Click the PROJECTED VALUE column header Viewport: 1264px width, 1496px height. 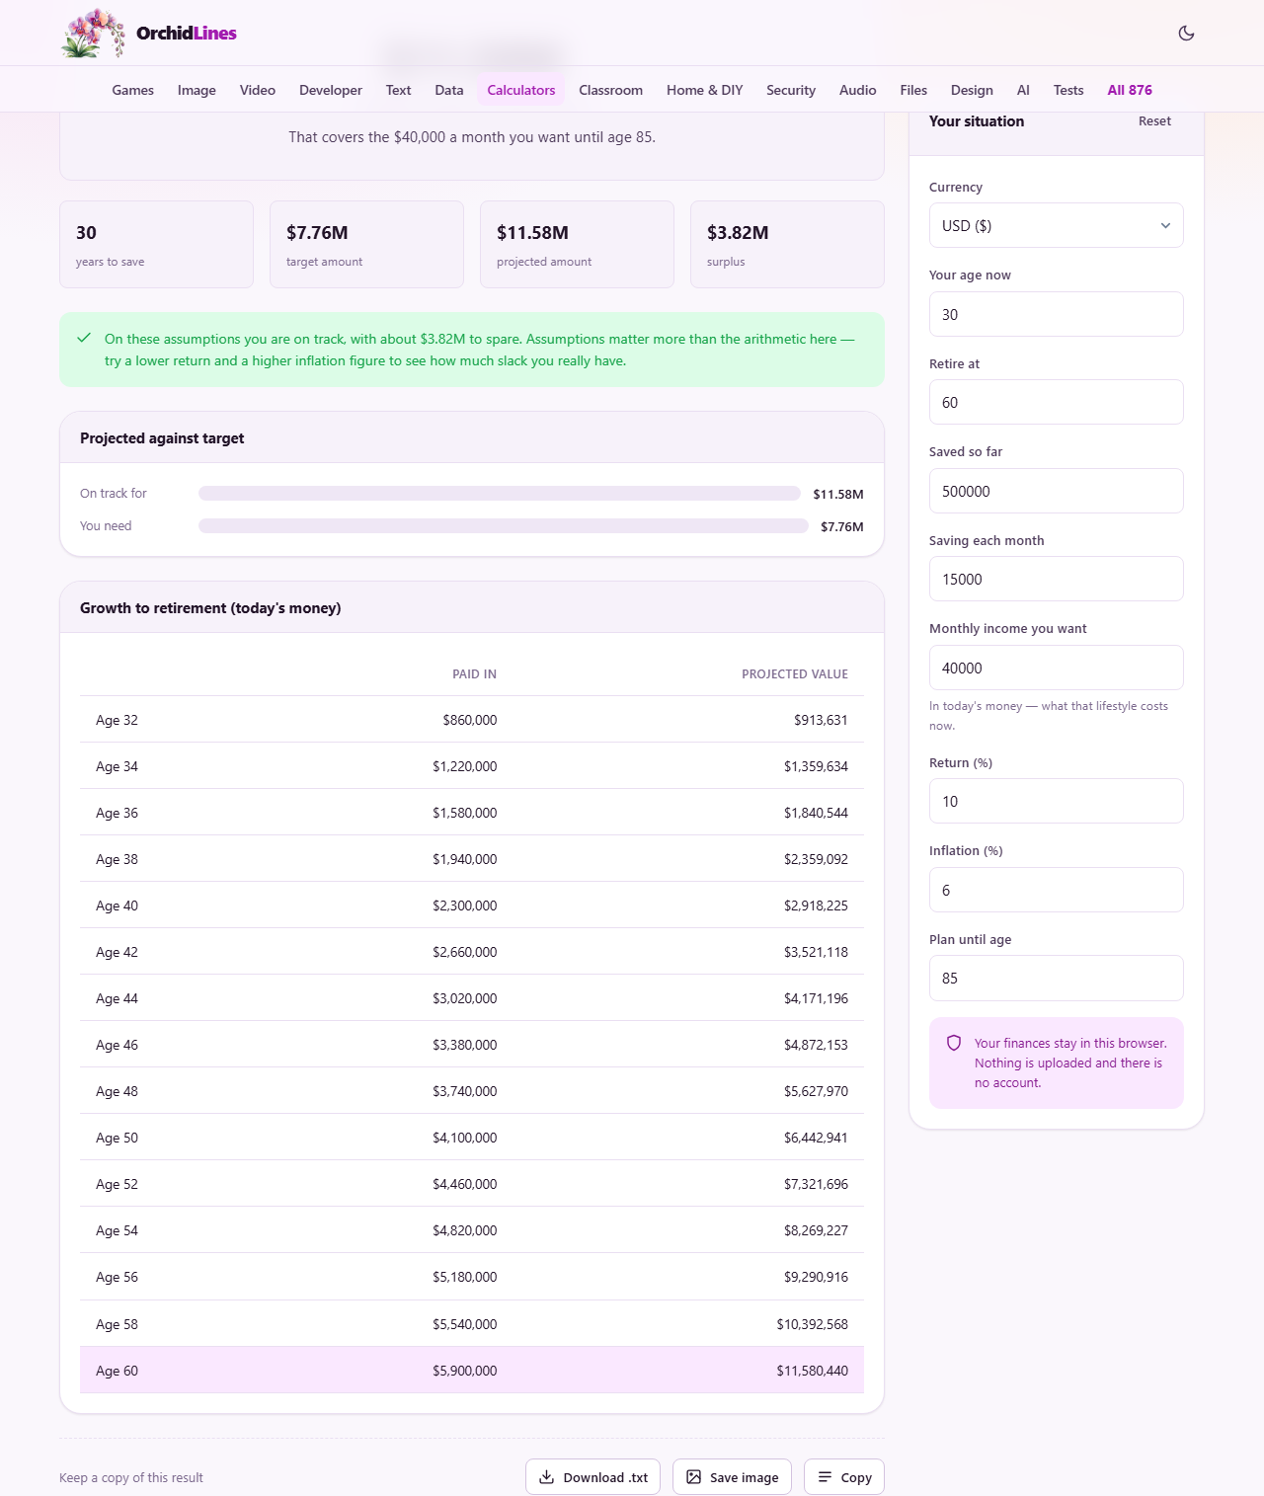click(795, 673)
